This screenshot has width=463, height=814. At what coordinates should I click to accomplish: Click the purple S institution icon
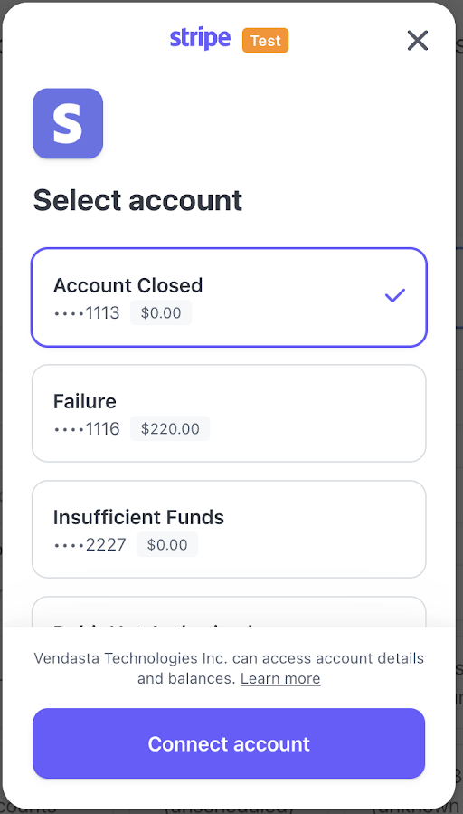click(x=68, y=123)
